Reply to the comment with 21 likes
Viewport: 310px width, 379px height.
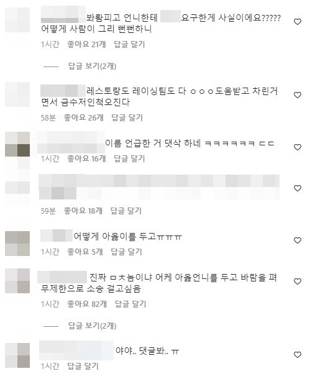click(129, 45)
